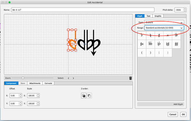Switch to the Graphic tab
This screenshot has width=191, height=121.
coord(158,16)
